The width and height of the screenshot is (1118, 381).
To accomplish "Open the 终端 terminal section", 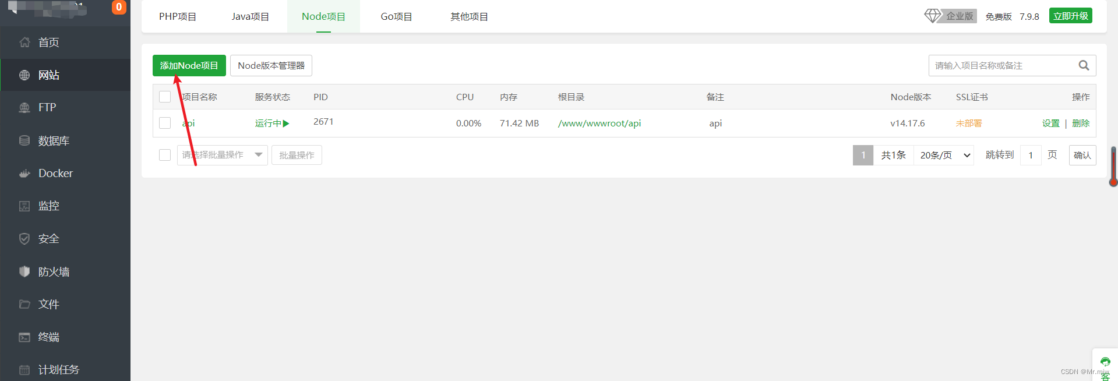I will [65, 337].
